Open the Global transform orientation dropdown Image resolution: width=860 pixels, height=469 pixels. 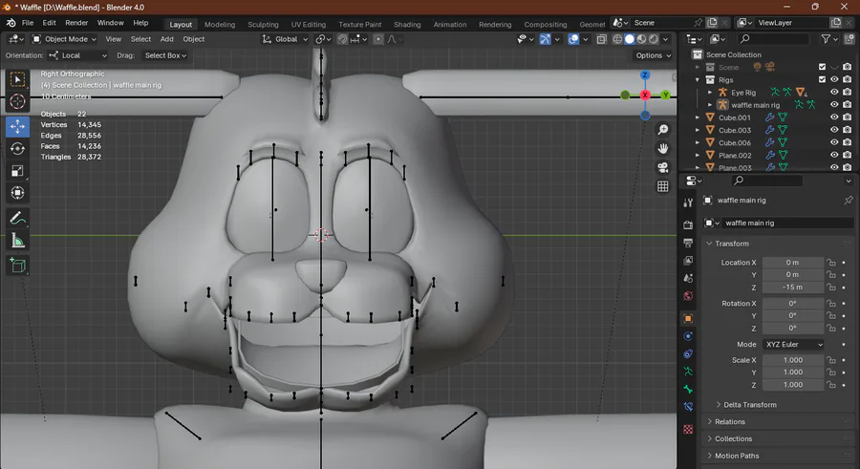coord(285,39)
